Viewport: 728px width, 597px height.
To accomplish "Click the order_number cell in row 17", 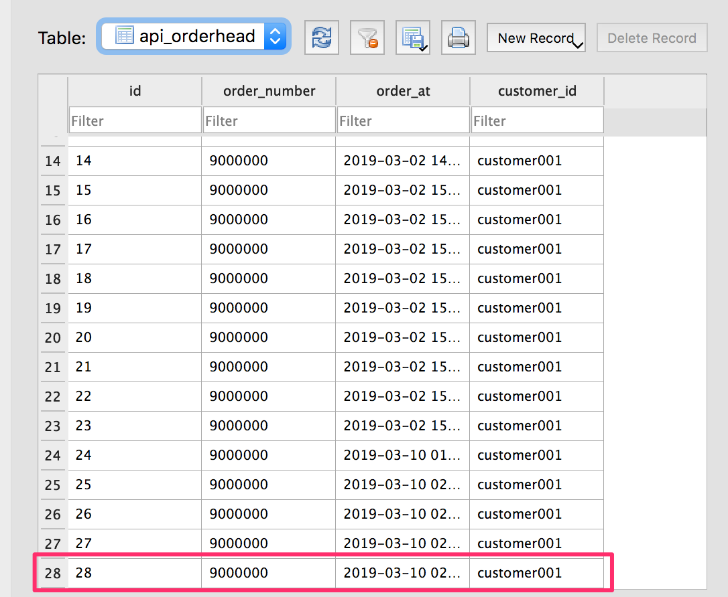I will click(x=268, y=249).
